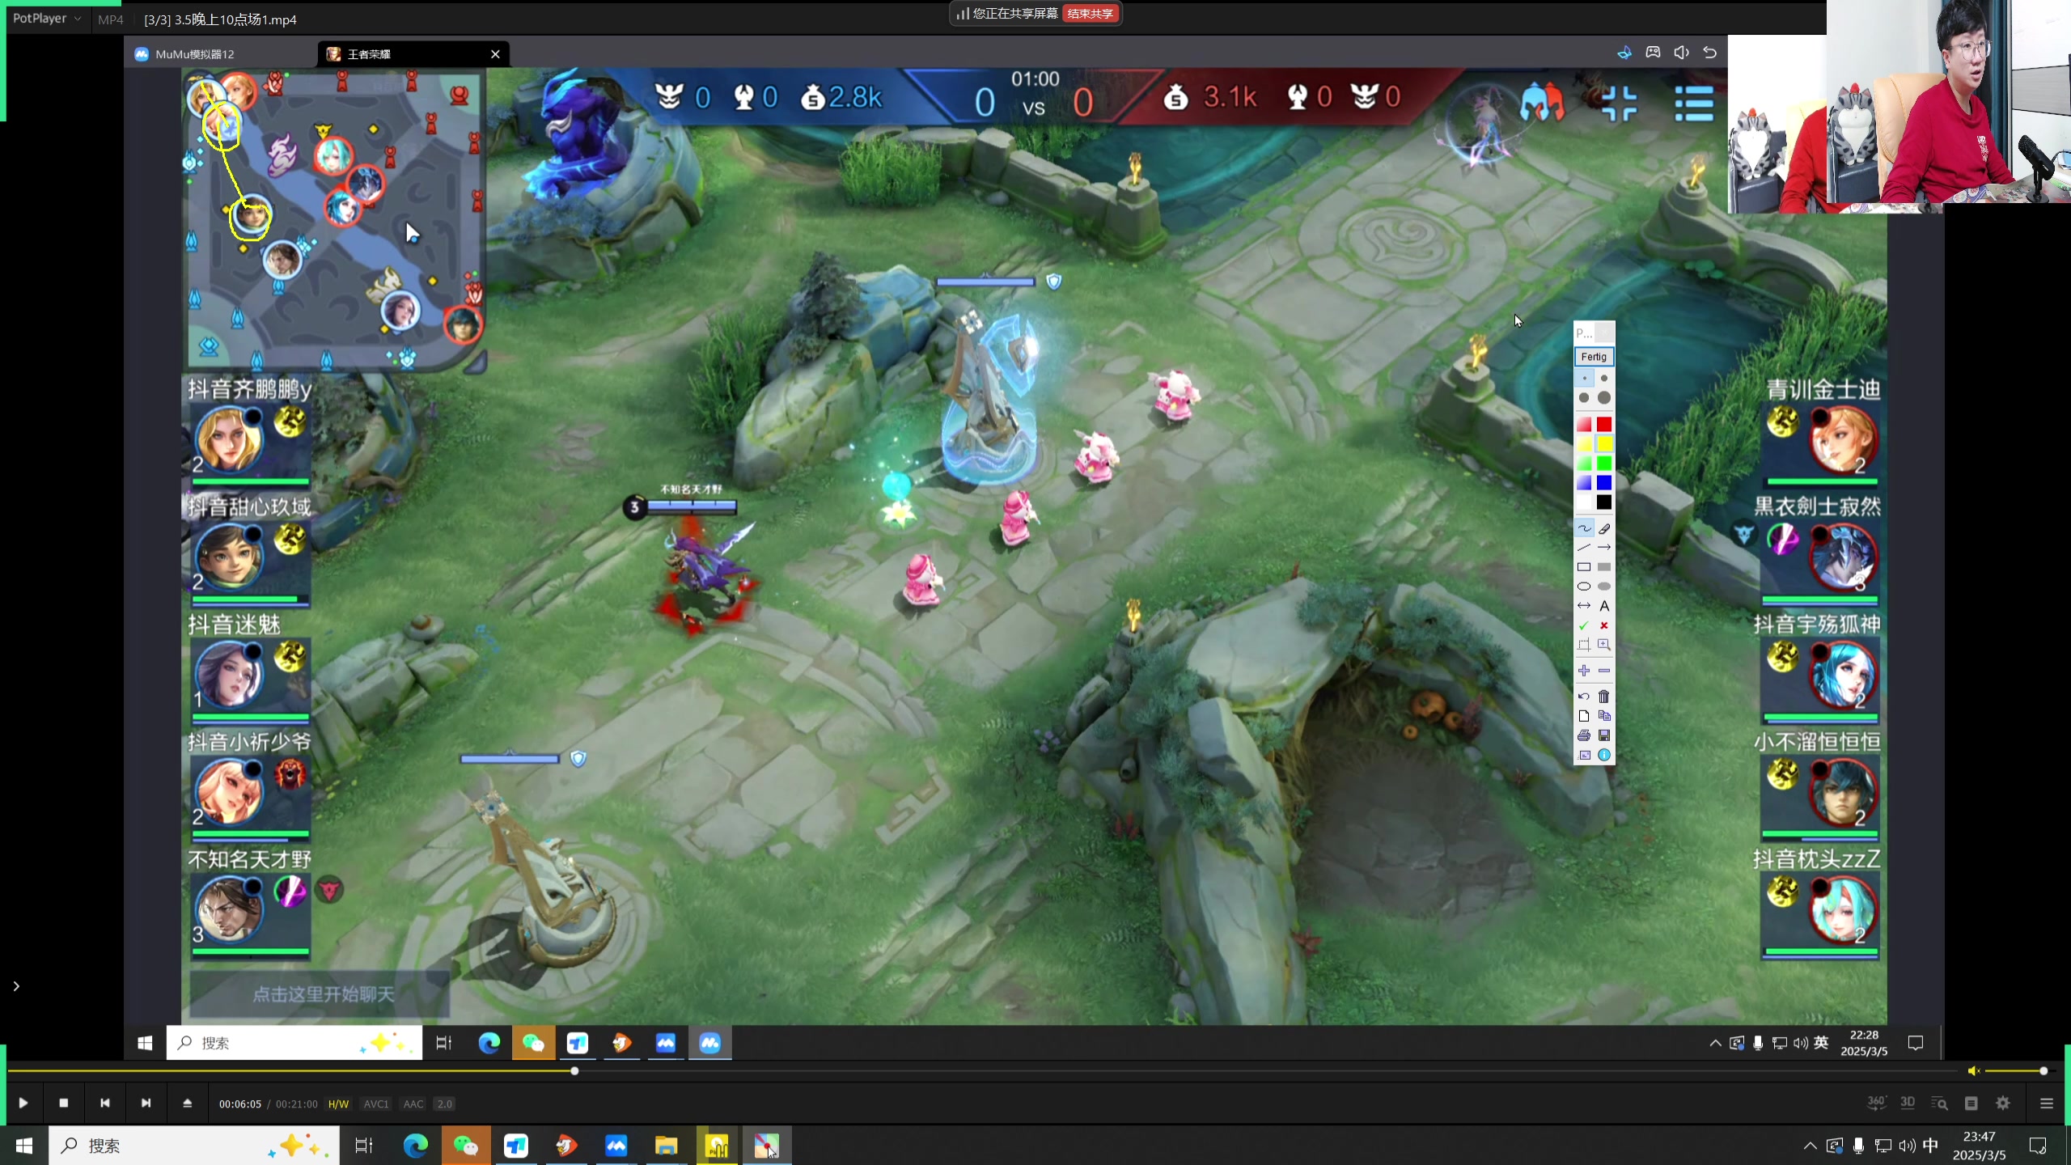Click the PotPlayer volume slider knob
Viewport: 2071px width, 1165px height.
(2043, 1071)
